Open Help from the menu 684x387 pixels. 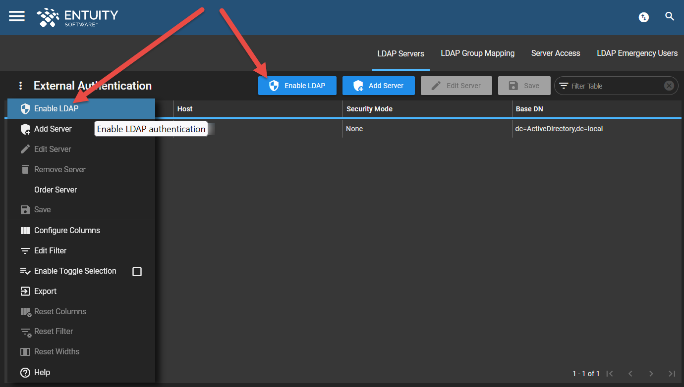[x=42, y=373]
